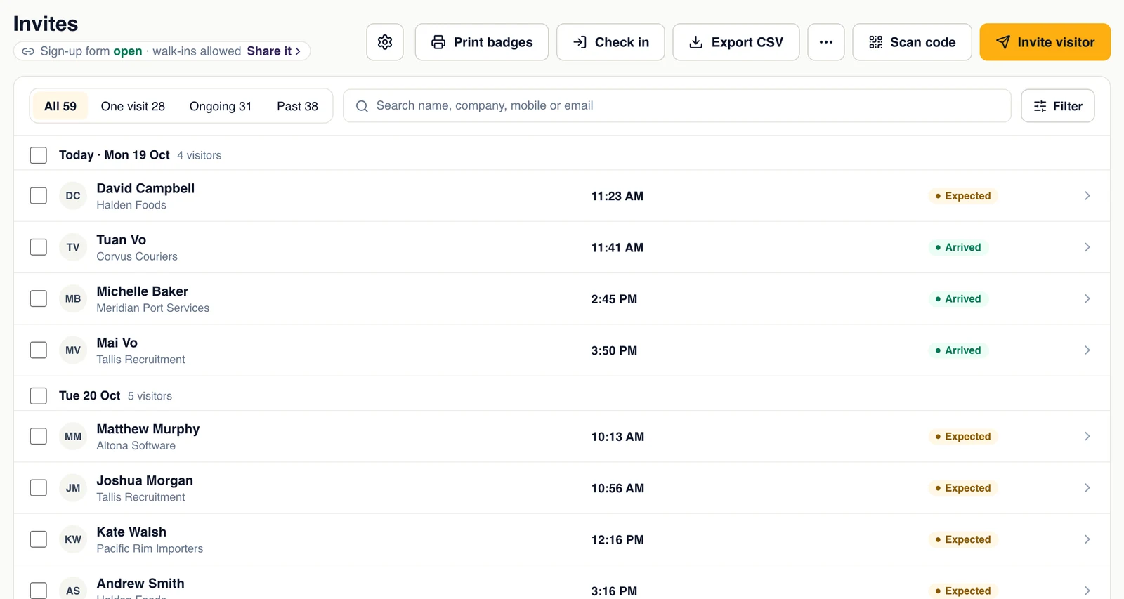Screen dimensions: 1124x599
Task: Click the Print badges button
Action: (x=482, y=42)
